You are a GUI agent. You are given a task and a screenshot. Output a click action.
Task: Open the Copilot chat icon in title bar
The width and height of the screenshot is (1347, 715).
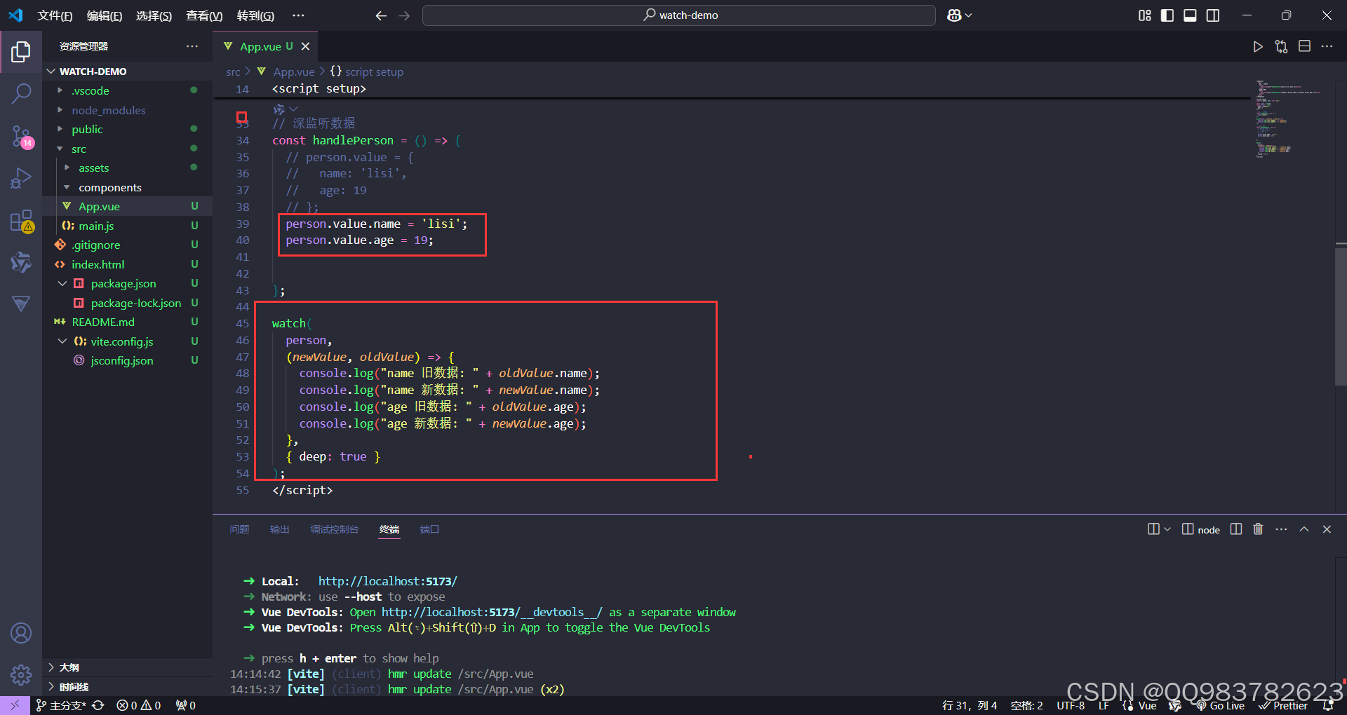pyautogui.click(x=954, y=15)
